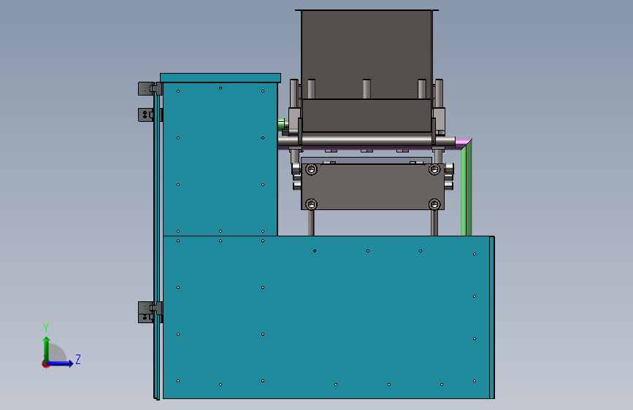Image resolution: width=633 pixels, height=410 pixels.
Task: Select the upper teal cabinet side panel
Action: pyautogui.click(x=220, y=159)
